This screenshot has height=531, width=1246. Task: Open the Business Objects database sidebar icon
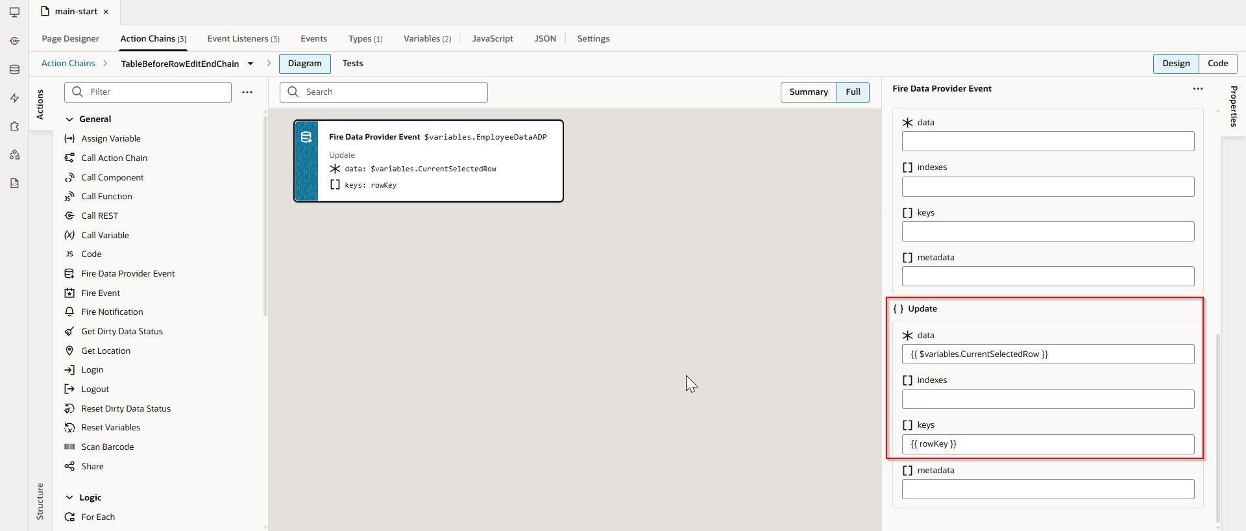[14, 69]
